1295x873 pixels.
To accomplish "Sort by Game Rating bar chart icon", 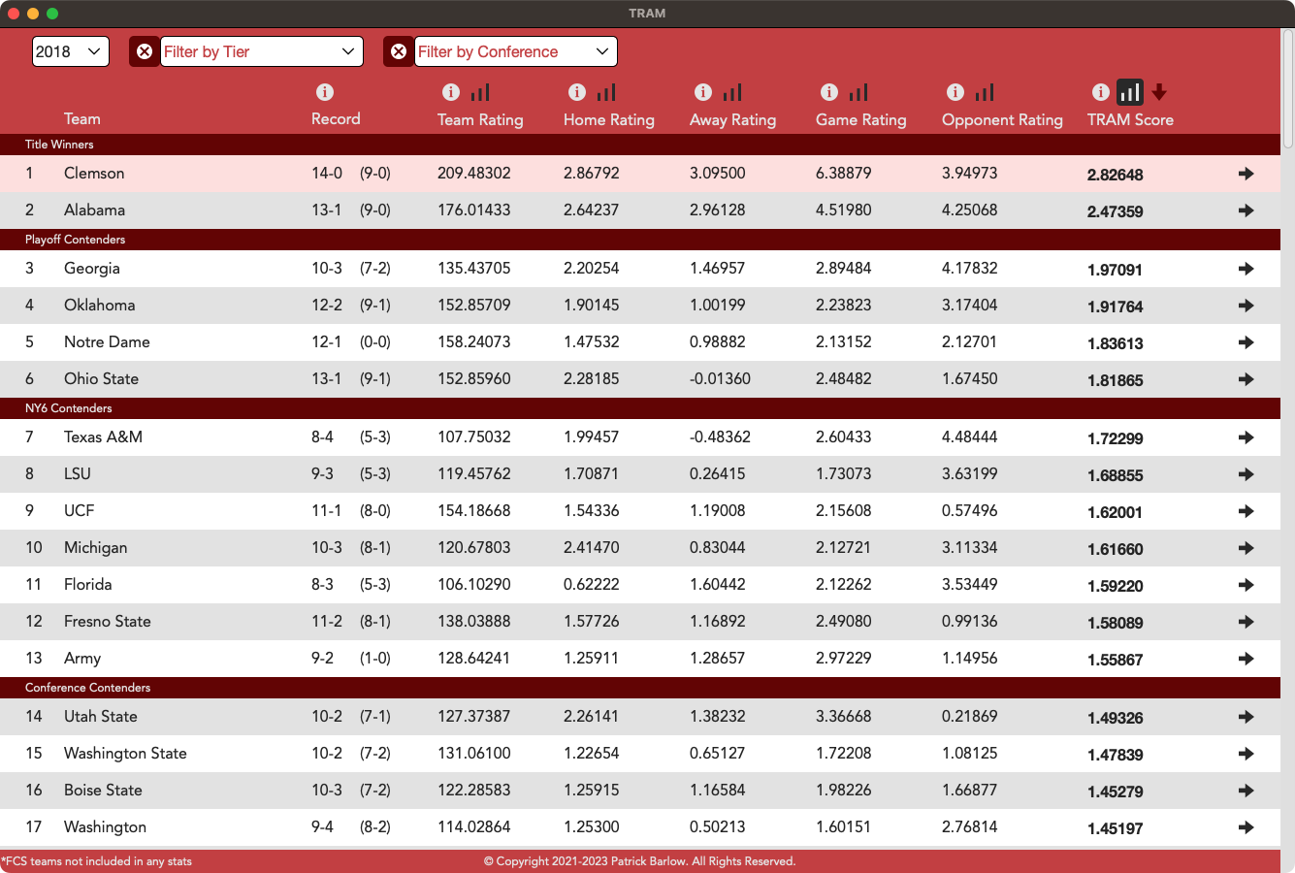I will click(858, 92).
